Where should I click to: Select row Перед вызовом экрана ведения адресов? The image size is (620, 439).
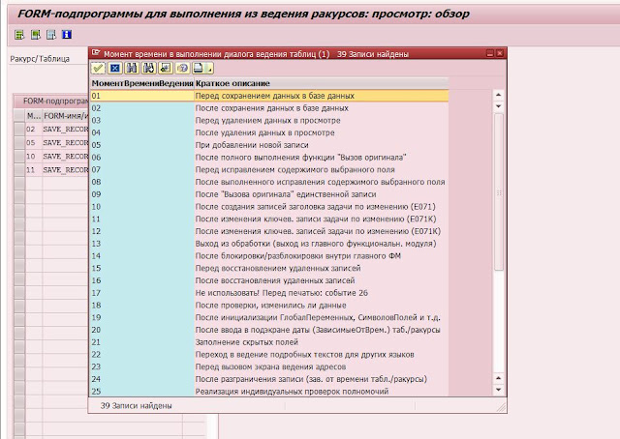tap(269, 366)
